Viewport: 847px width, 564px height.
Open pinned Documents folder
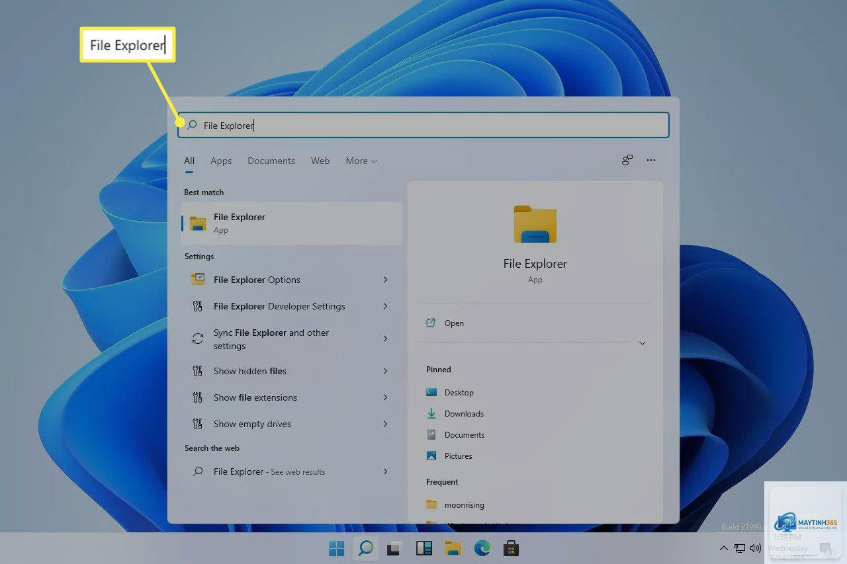(x=465, y=434)
